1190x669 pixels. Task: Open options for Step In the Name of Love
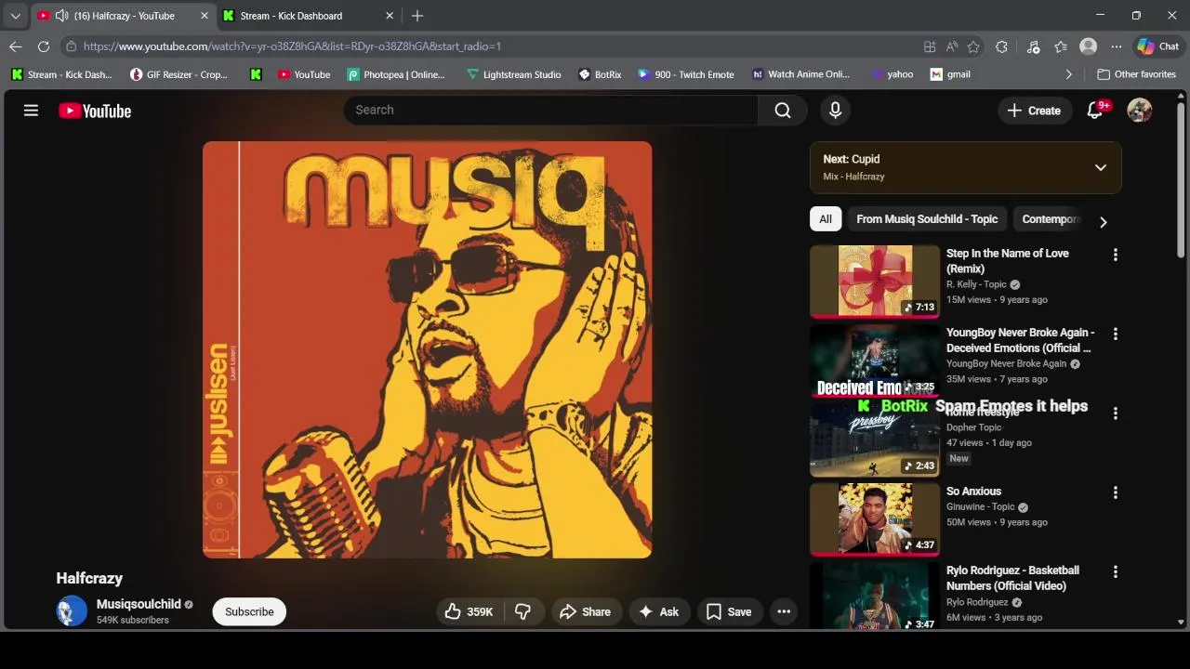click(1116, 255)
